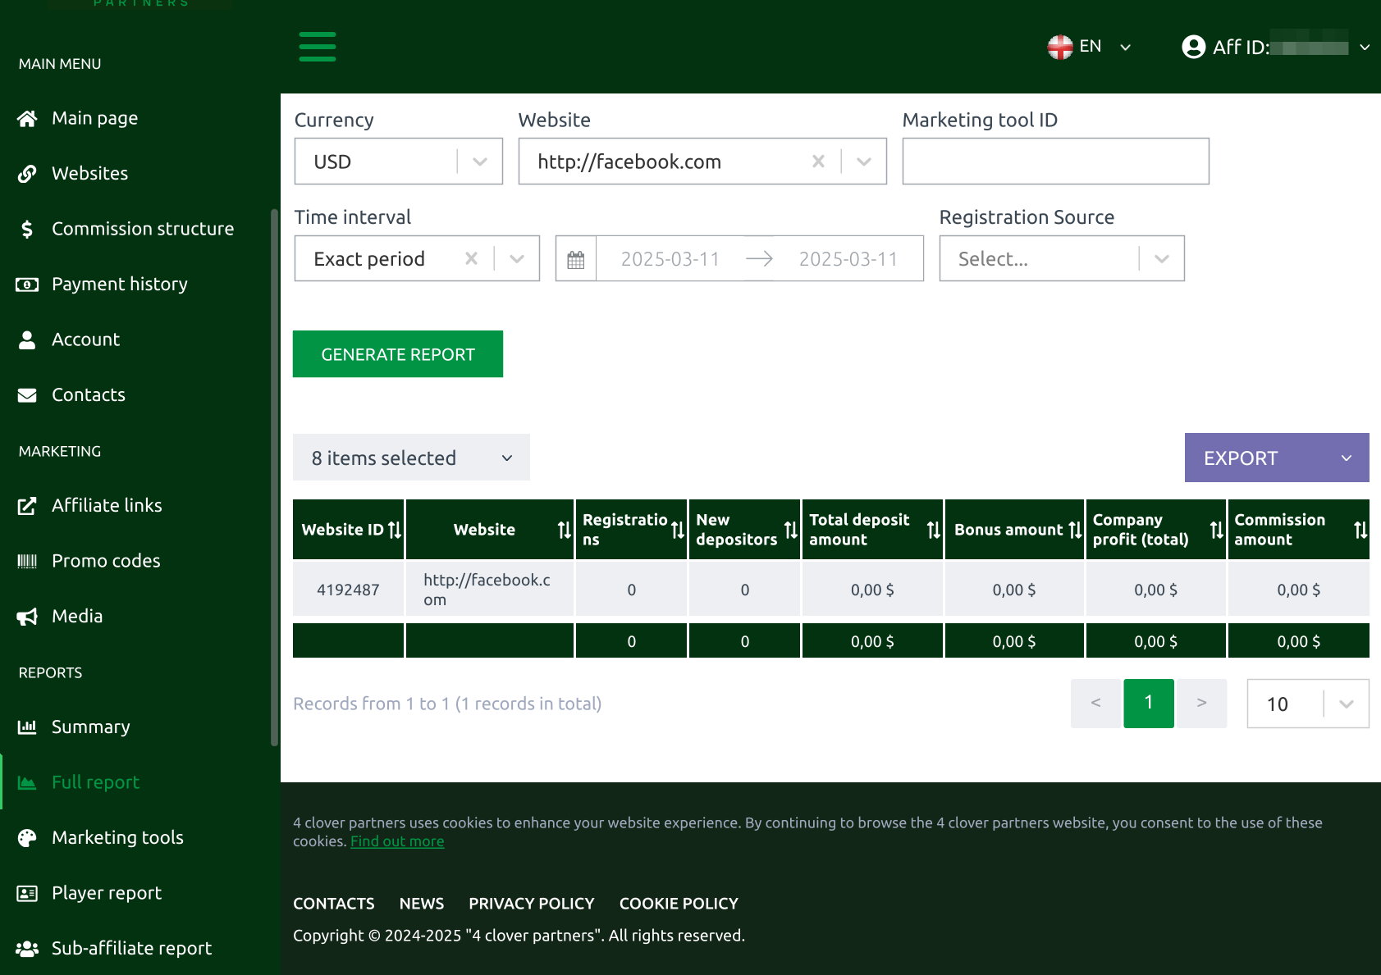
Task: Sort table by Total deposit amount arrows
Action: [x=934, y=530]
